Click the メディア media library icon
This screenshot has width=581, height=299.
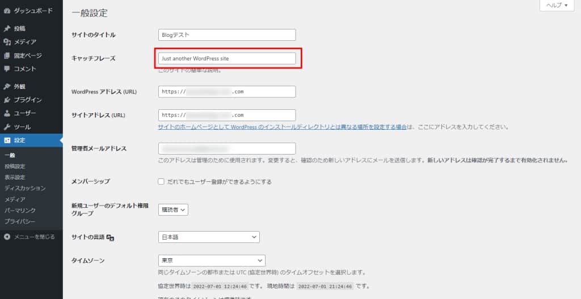point(7,42)
